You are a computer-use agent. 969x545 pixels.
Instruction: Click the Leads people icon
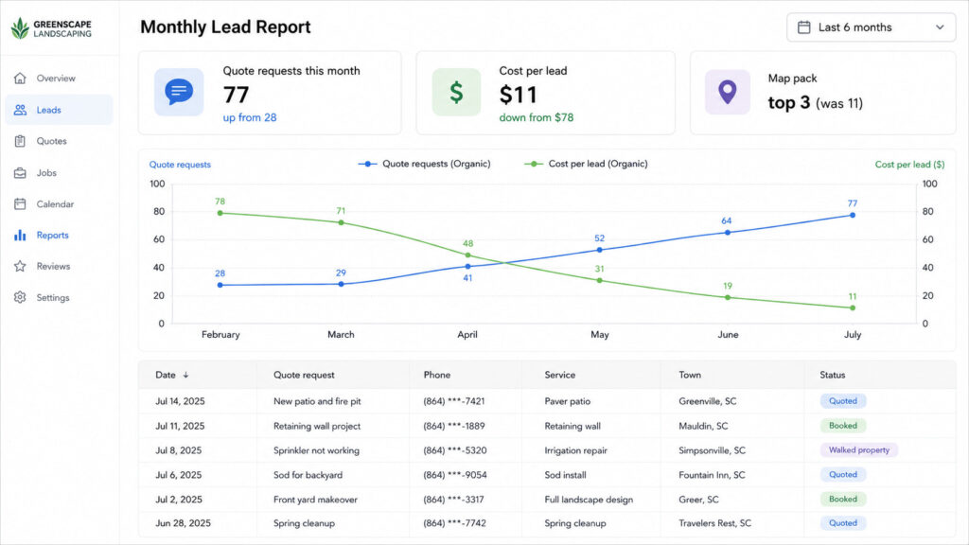tap(20, 110)
